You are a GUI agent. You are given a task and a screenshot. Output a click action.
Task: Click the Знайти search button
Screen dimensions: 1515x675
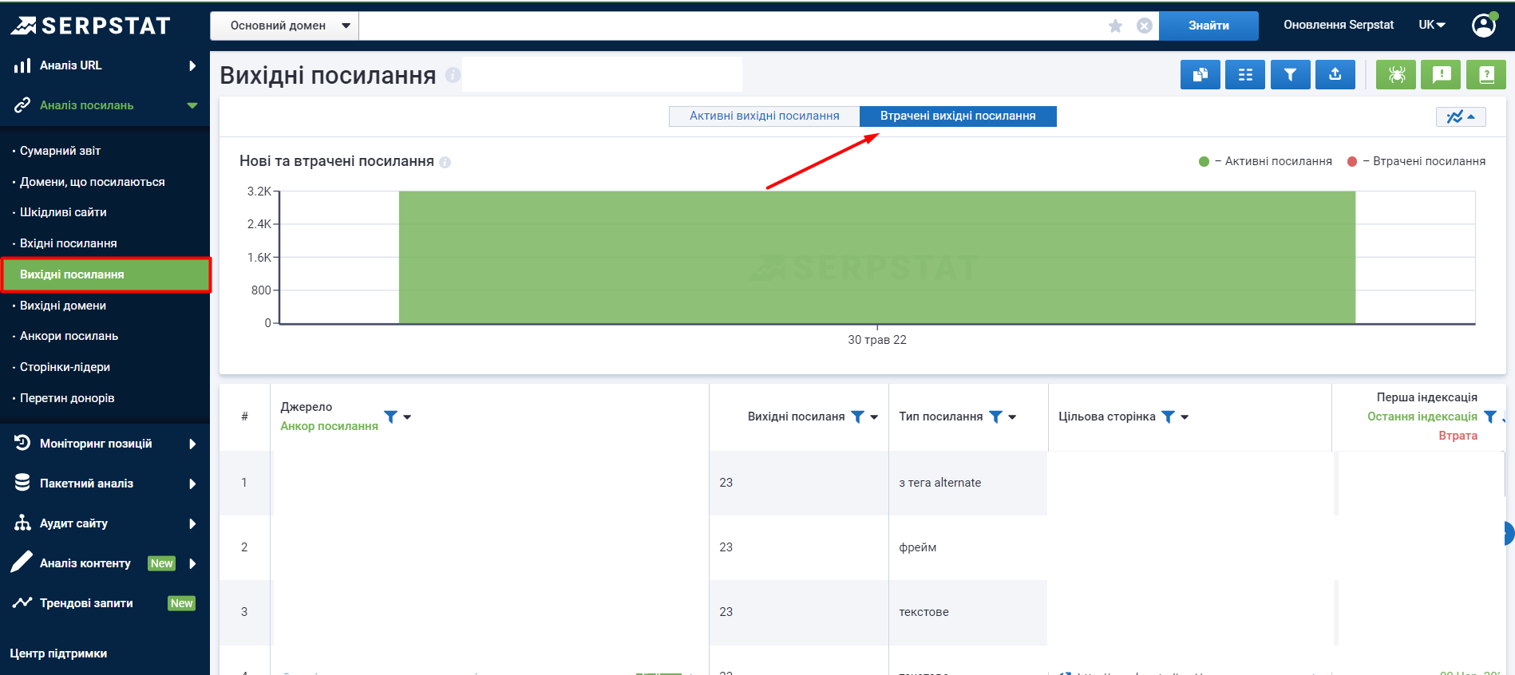coord(1208,26)
